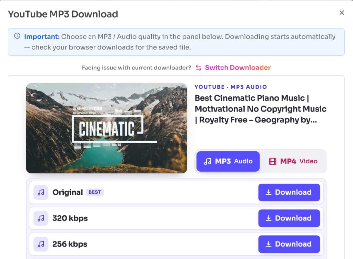
Task: Click the BEST badge next to Original
Action: [94, 192]
